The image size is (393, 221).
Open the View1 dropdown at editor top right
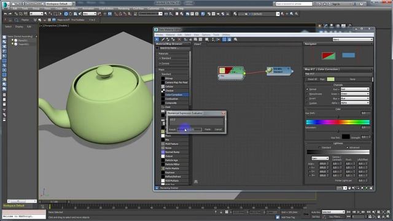pos(352,39)
